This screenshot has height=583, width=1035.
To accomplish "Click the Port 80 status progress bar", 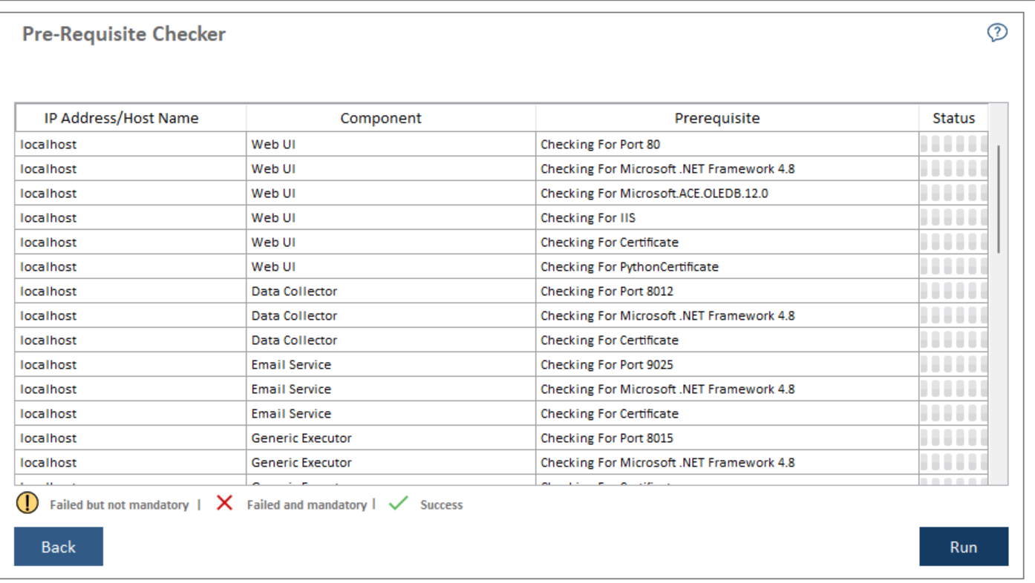I will [x=953, y=145].
